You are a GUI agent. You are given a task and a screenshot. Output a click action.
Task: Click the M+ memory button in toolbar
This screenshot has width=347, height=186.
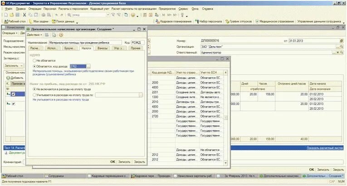tap(169, 15)
